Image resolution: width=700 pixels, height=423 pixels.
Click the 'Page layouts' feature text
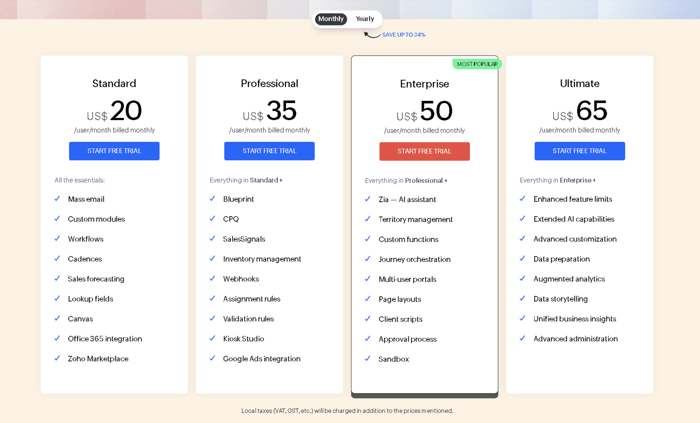click(400, 299)
